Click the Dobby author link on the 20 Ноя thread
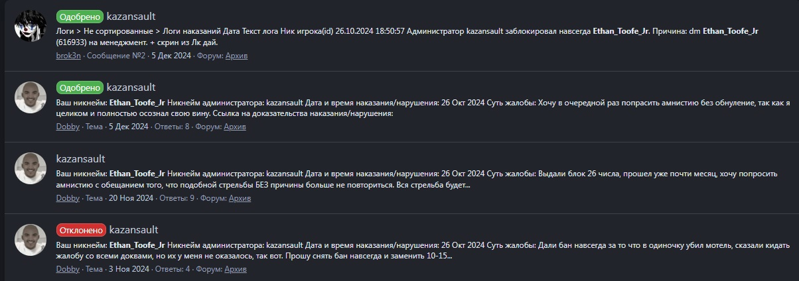 (68, 198)
